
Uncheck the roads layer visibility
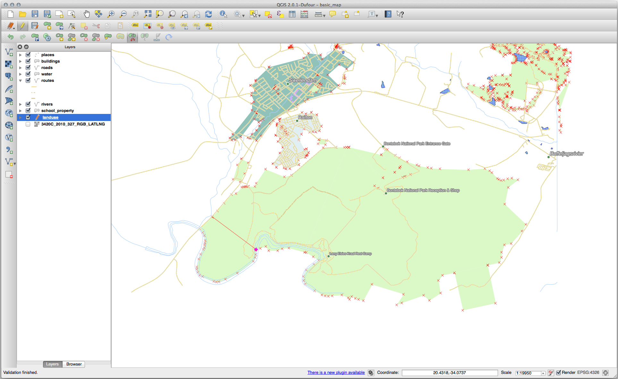28,67
